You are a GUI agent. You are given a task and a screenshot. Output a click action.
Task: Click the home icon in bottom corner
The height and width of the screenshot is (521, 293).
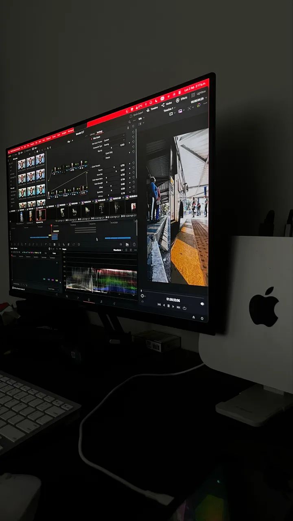194,317
